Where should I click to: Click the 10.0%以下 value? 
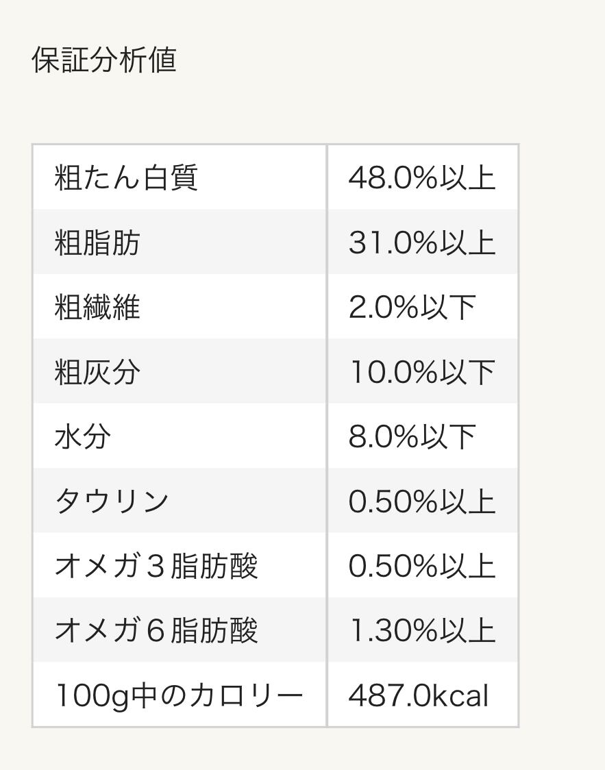(x=421, y=372)
